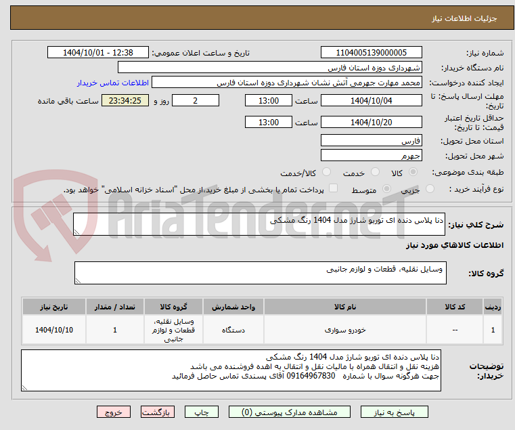Viewport: 515px width, 430px height.
Task: Click the delivery city field جهرم
Action: coord(371,155)
